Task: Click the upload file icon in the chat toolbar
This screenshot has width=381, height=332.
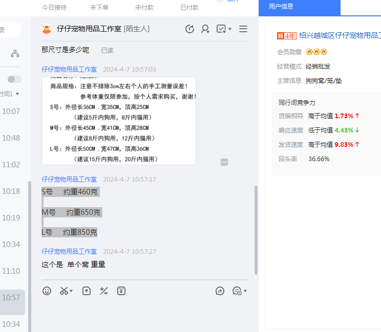Action: 87,291
